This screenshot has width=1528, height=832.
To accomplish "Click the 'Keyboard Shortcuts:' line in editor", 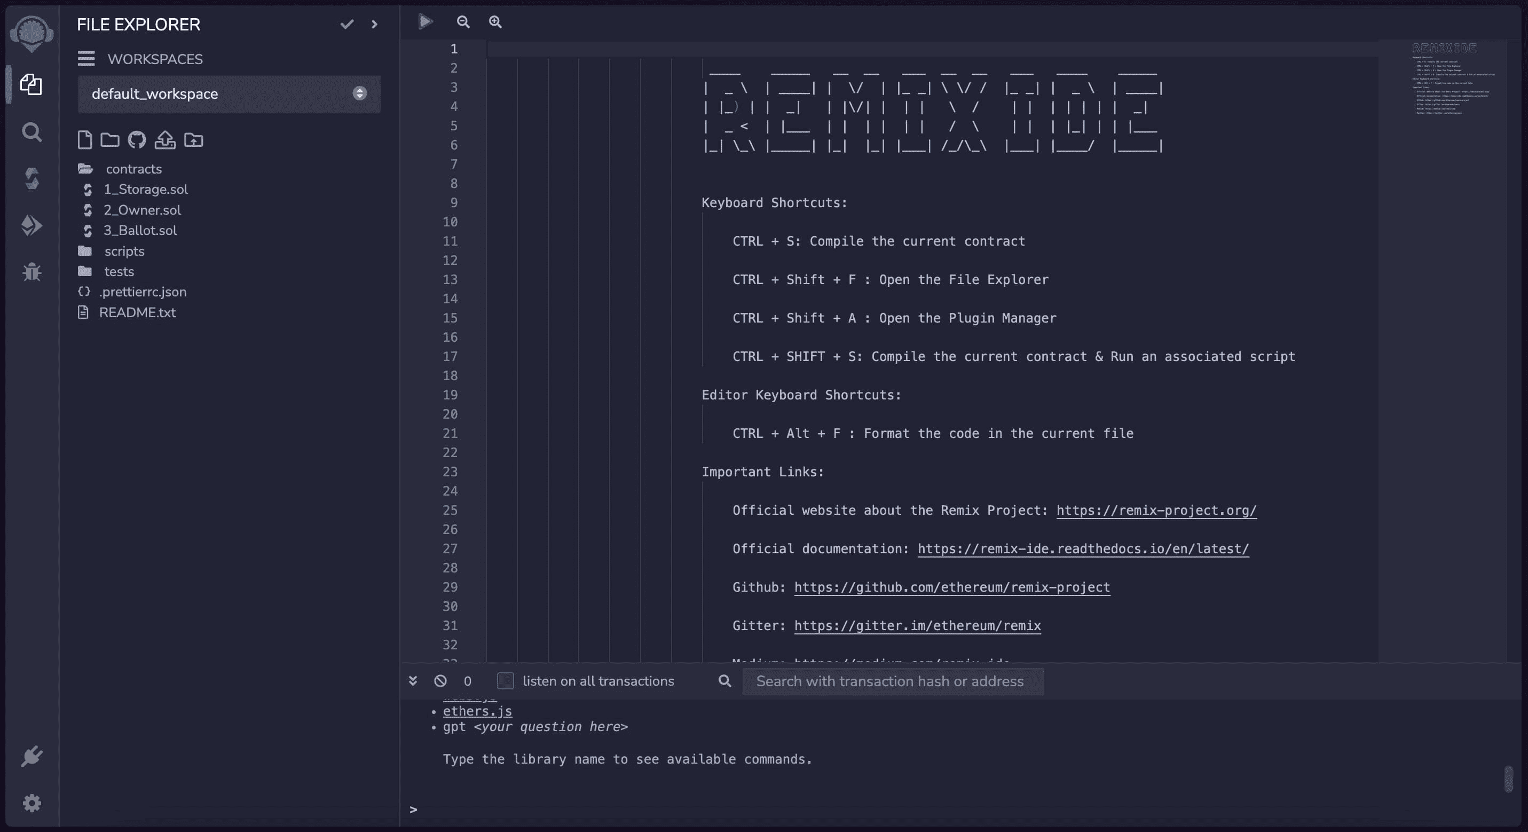I will point(775,202).
